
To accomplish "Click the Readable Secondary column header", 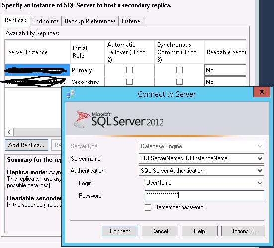I will coord(225,52).
